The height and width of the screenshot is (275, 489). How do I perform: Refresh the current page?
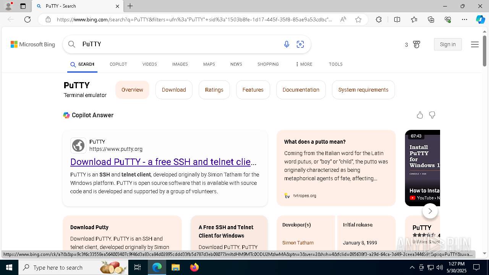[x=28, y=19]
